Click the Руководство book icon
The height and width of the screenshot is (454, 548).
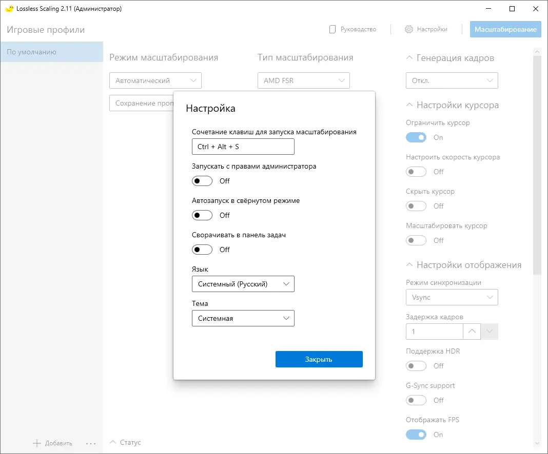332,29
